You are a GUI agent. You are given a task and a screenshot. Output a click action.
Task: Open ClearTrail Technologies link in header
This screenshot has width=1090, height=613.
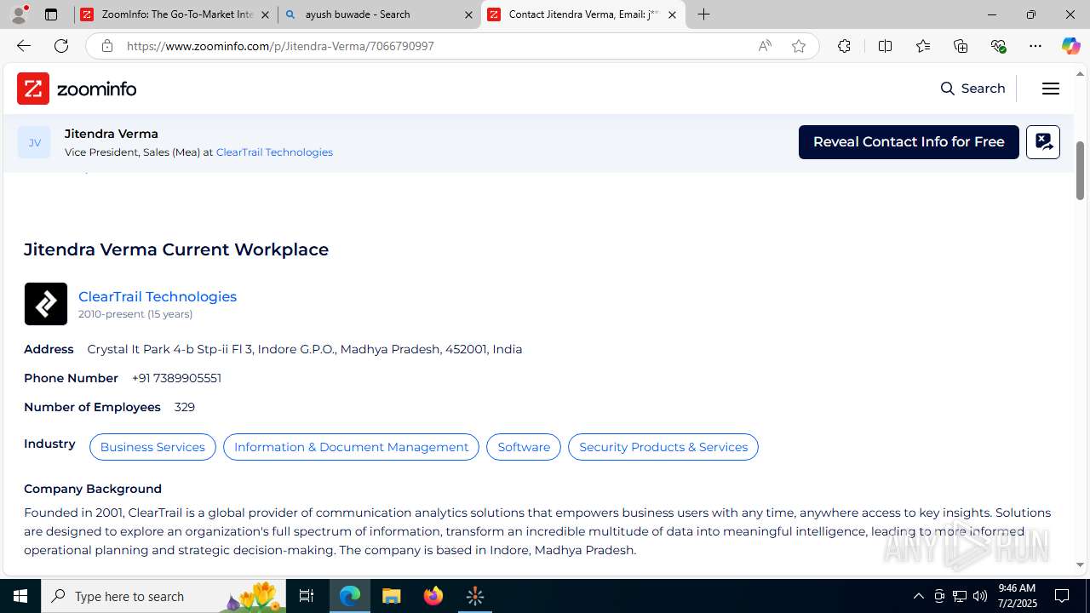274,152
